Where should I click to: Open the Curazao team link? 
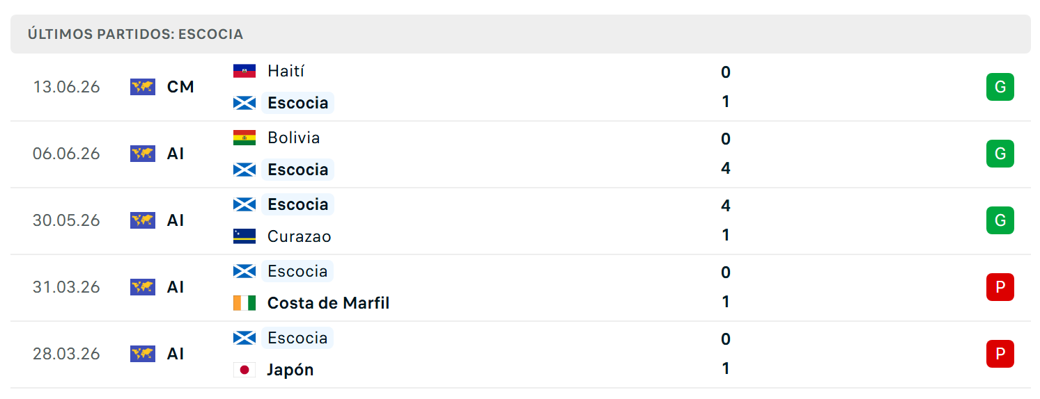pyautogui.click(x=300, y=236)
